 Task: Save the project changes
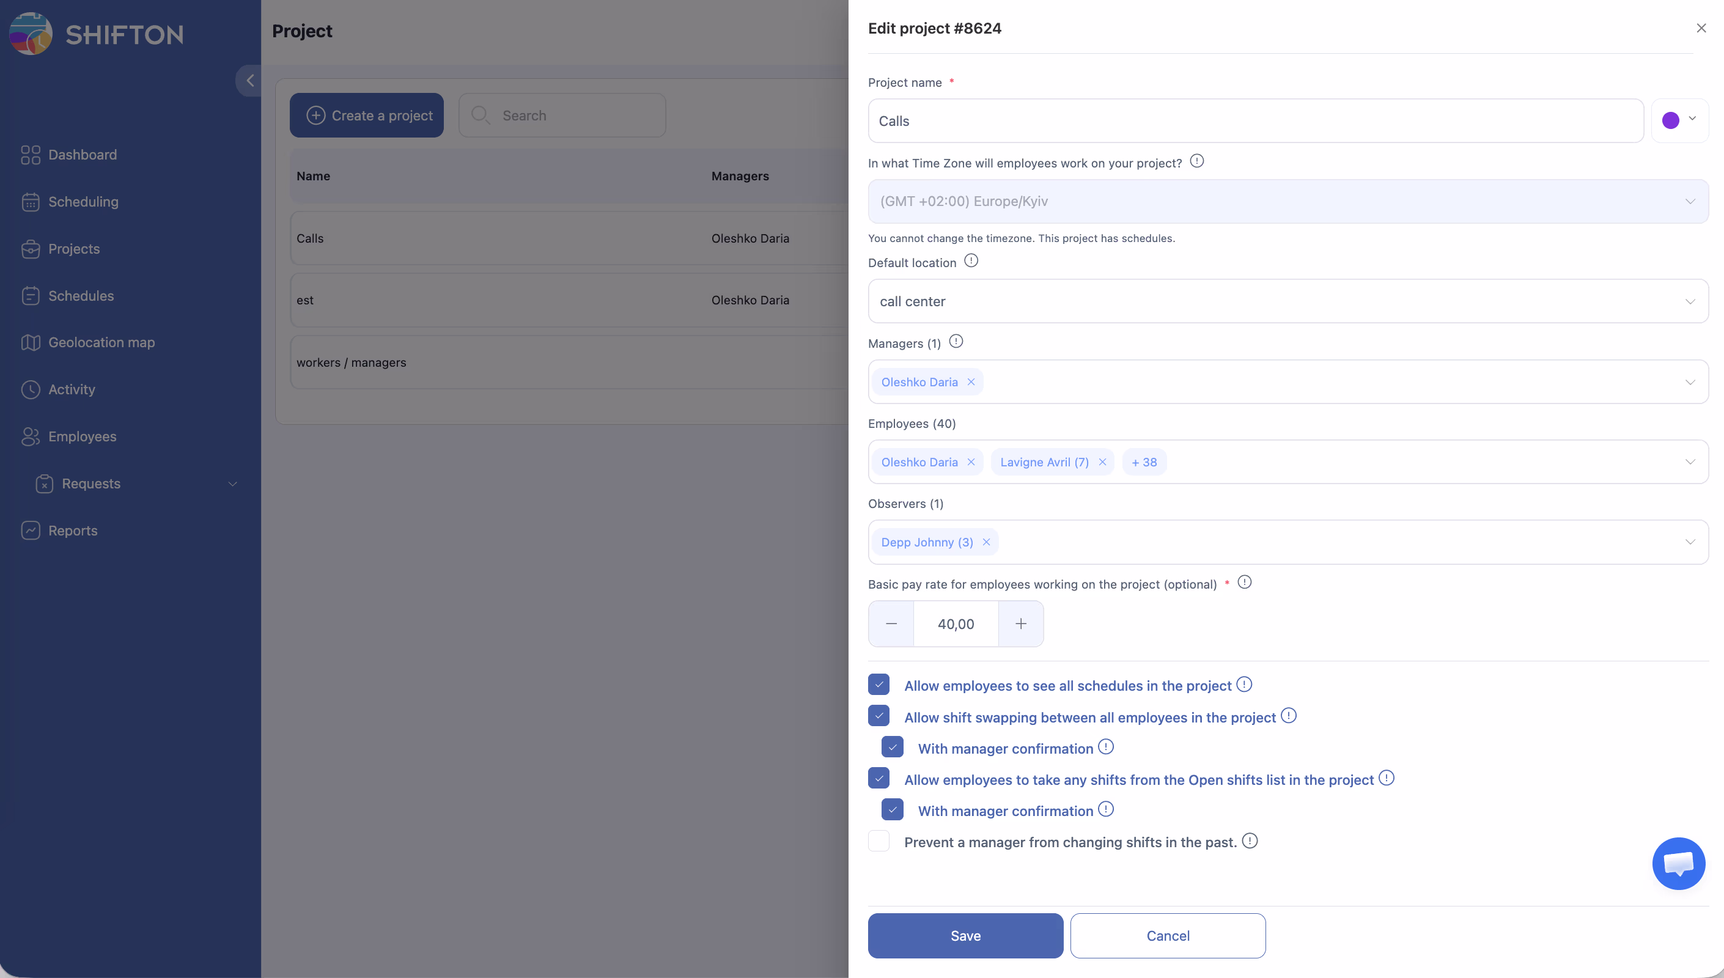965,936
